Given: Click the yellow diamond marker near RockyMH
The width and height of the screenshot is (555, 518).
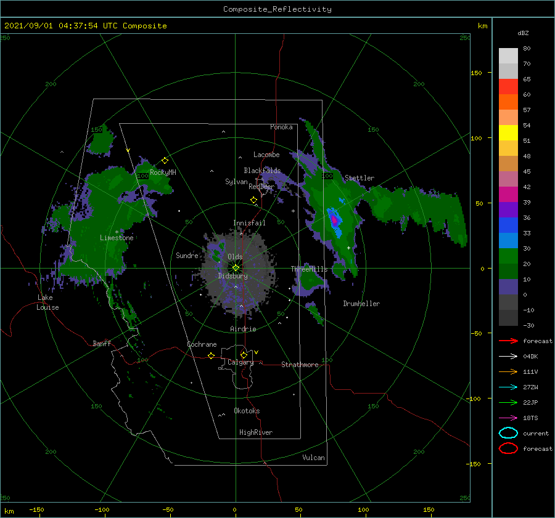Looking at the screenshot, I should coord(165,161).
